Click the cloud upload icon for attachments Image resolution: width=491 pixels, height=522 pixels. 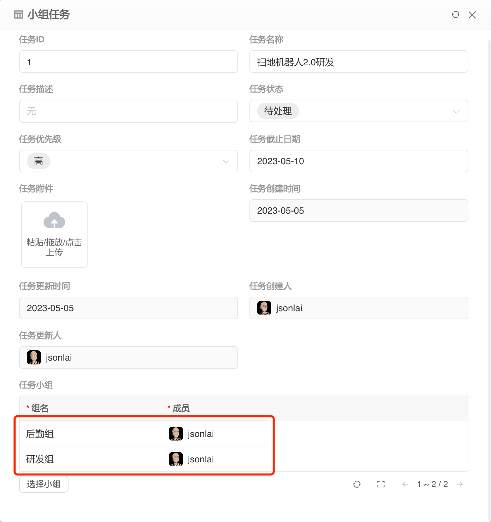54,220
